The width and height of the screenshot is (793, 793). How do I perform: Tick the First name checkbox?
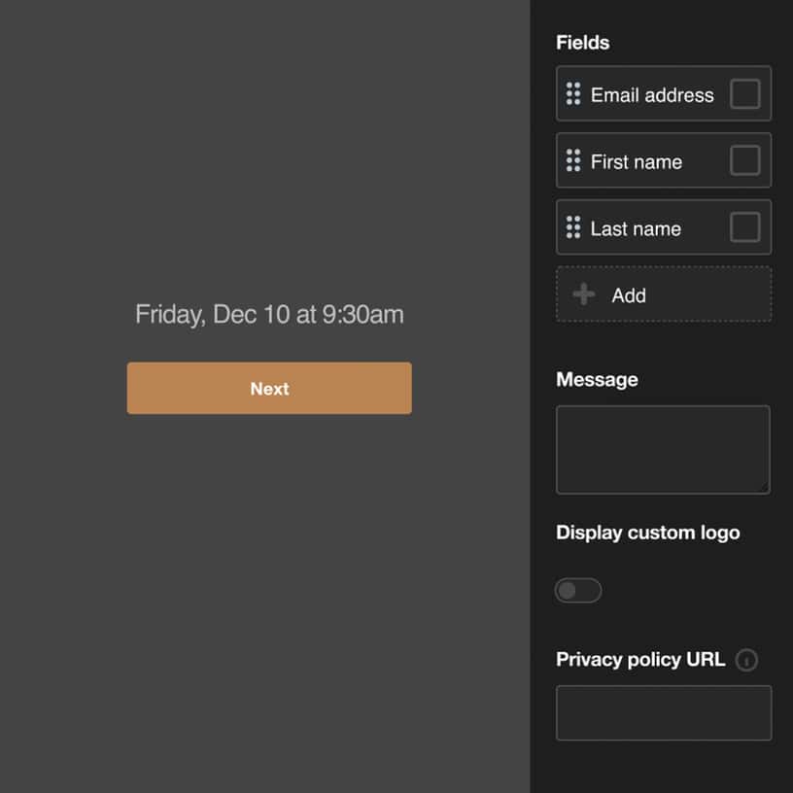tap(745, 160)
